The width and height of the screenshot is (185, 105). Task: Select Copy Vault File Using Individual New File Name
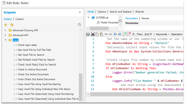click(x=44, y=89)
